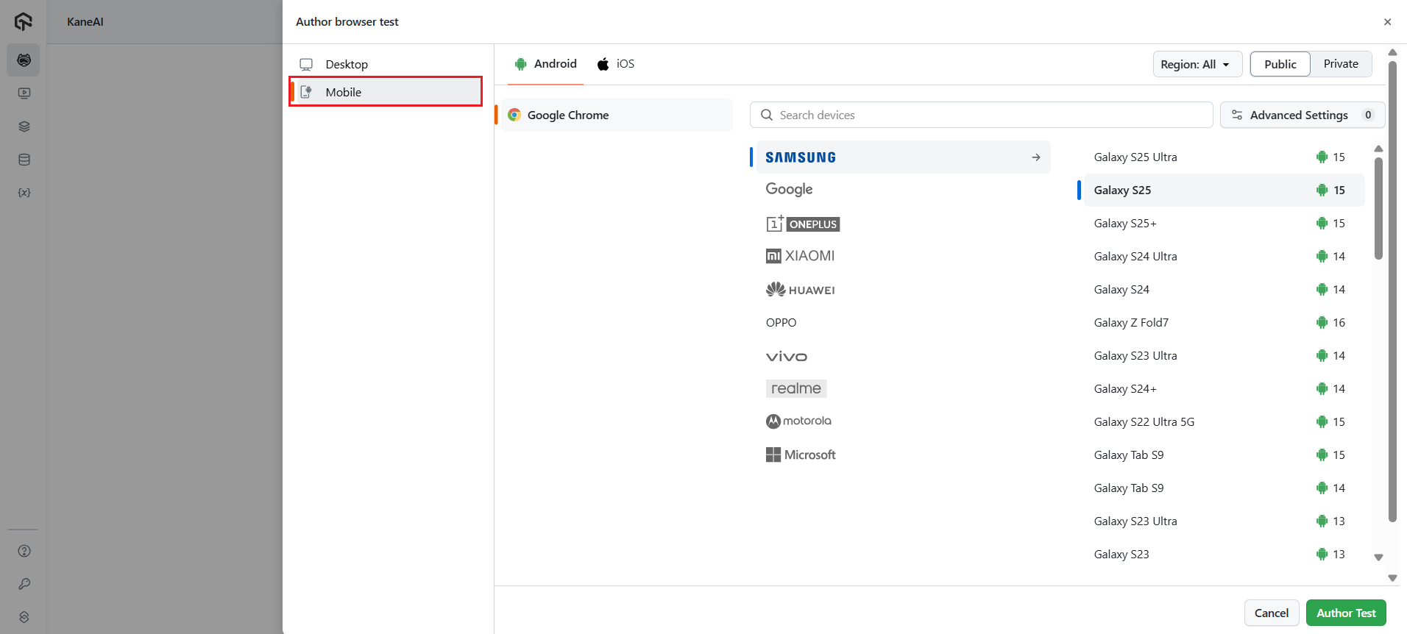Click the device list scrollbar down arrow
This screenshot has width=1407, height=634.
coord(1378,558)
